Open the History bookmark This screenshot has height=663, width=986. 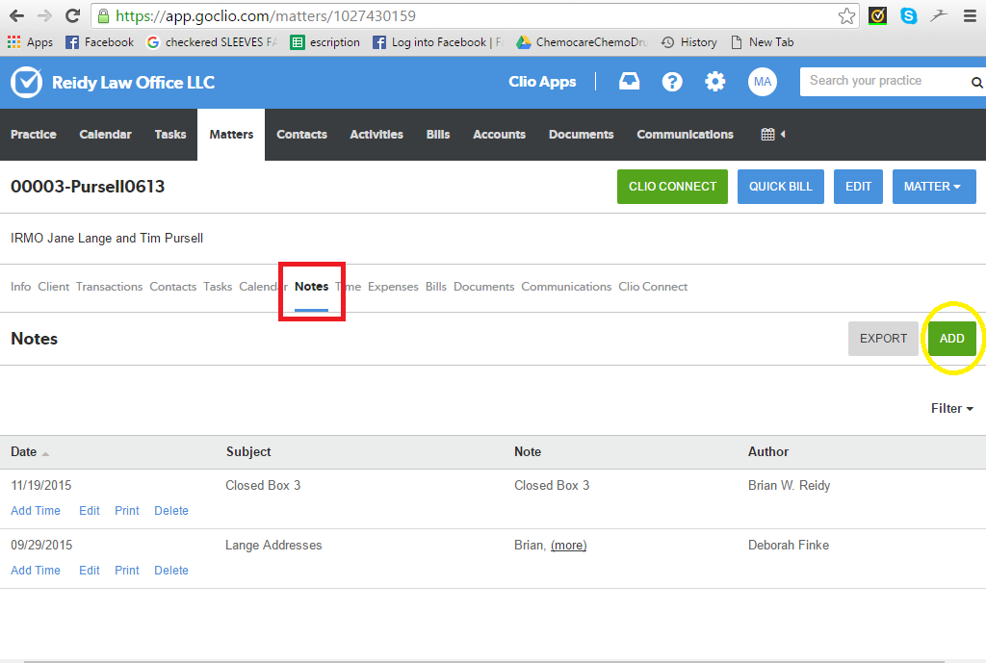689,42
